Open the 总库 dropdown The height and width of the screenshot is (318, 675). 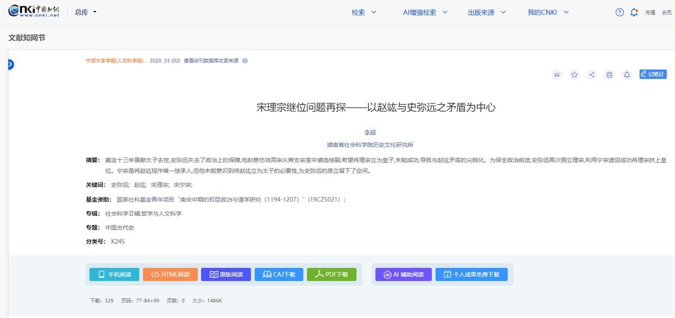click(85, 12)
